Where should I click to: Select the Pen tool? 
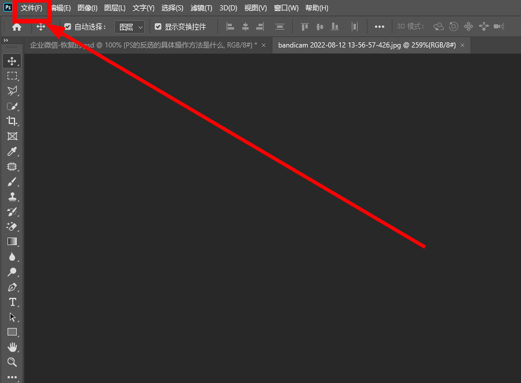(x=12, y=287)
